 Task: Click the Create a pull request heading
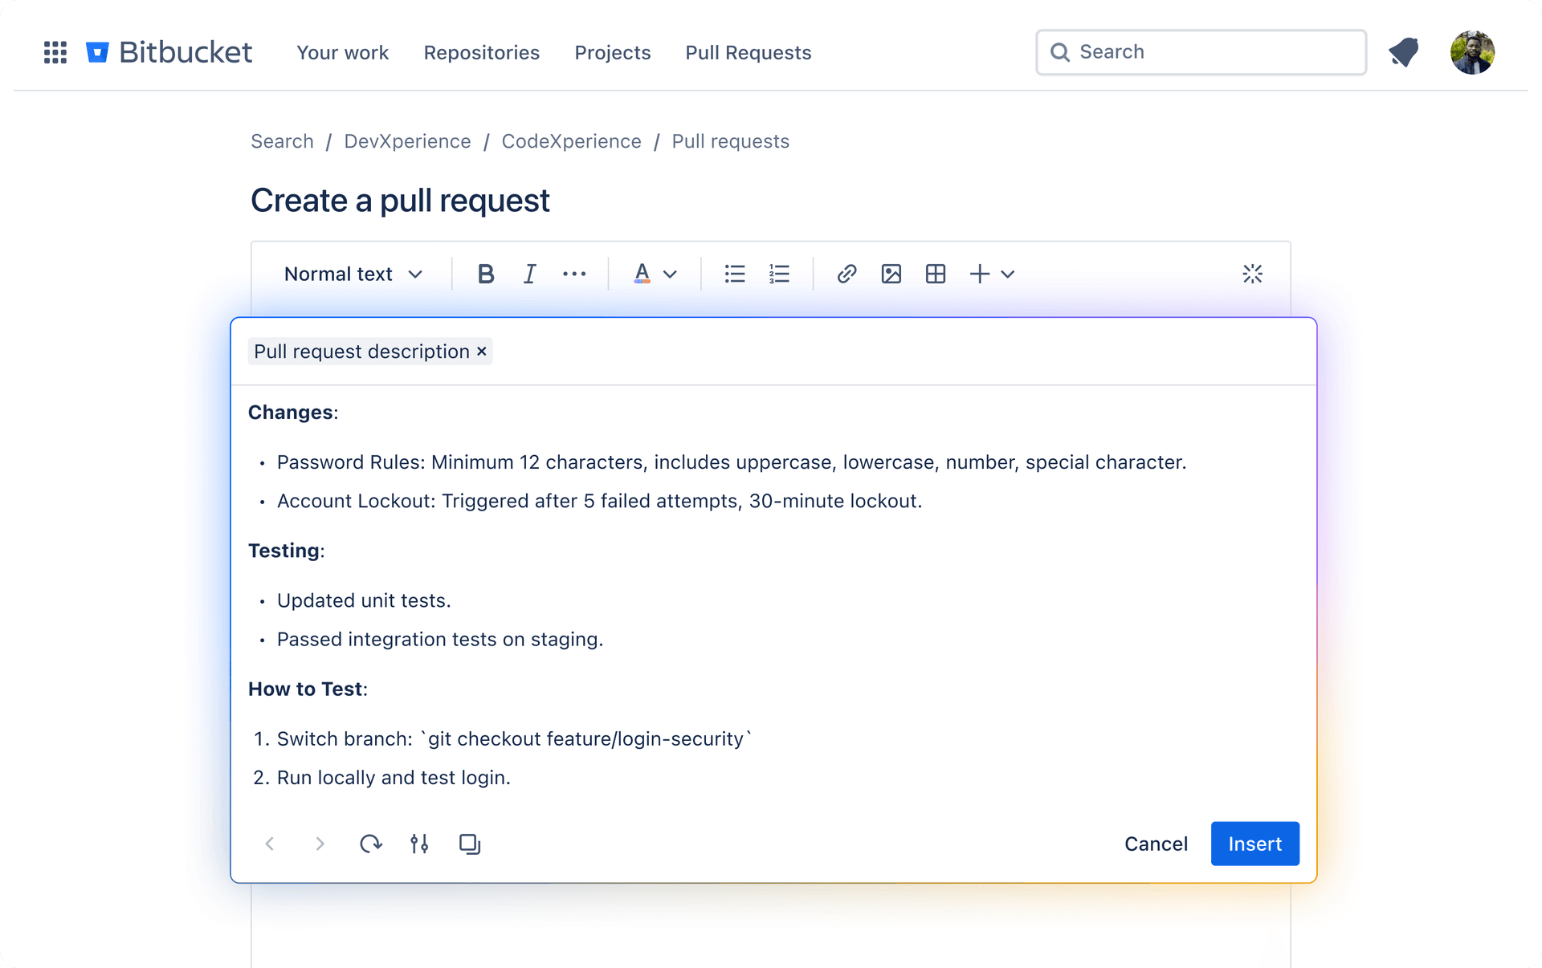400,201
